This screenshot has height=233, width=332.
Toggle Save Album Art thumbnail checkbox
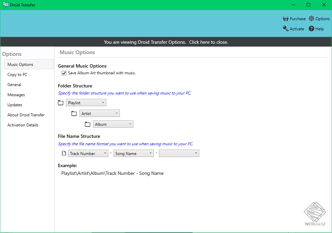[64, 73]
